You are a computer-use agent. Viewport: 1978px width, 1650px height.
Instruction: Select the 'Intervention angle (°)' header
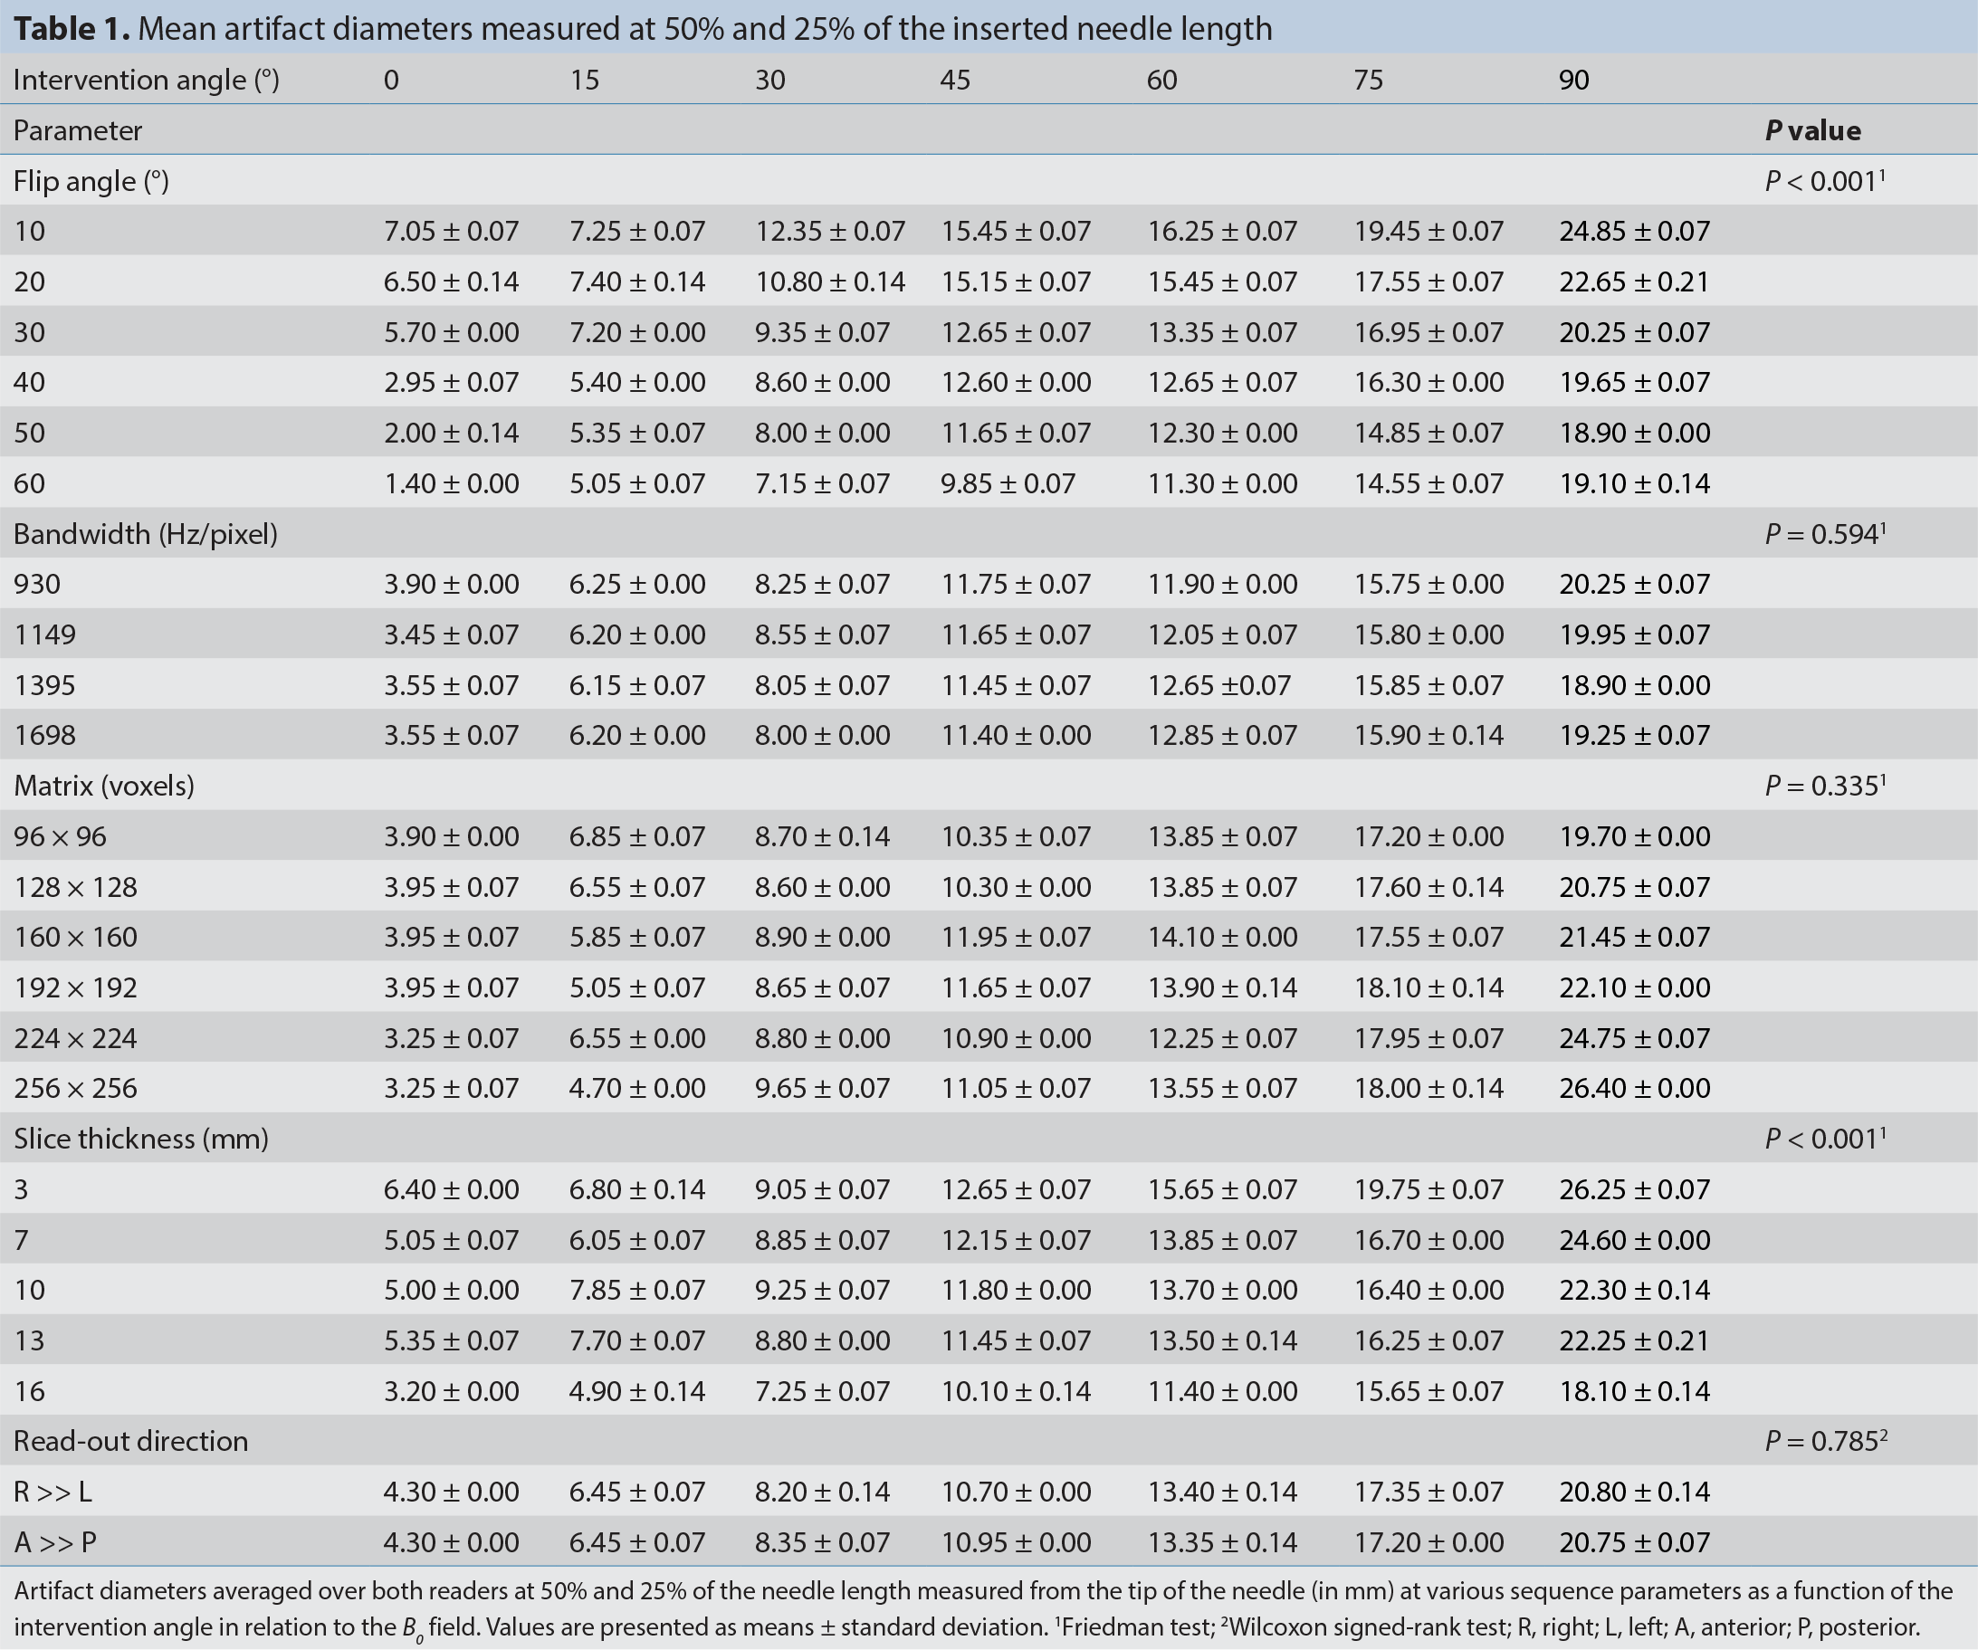click(x=146, y=80)
